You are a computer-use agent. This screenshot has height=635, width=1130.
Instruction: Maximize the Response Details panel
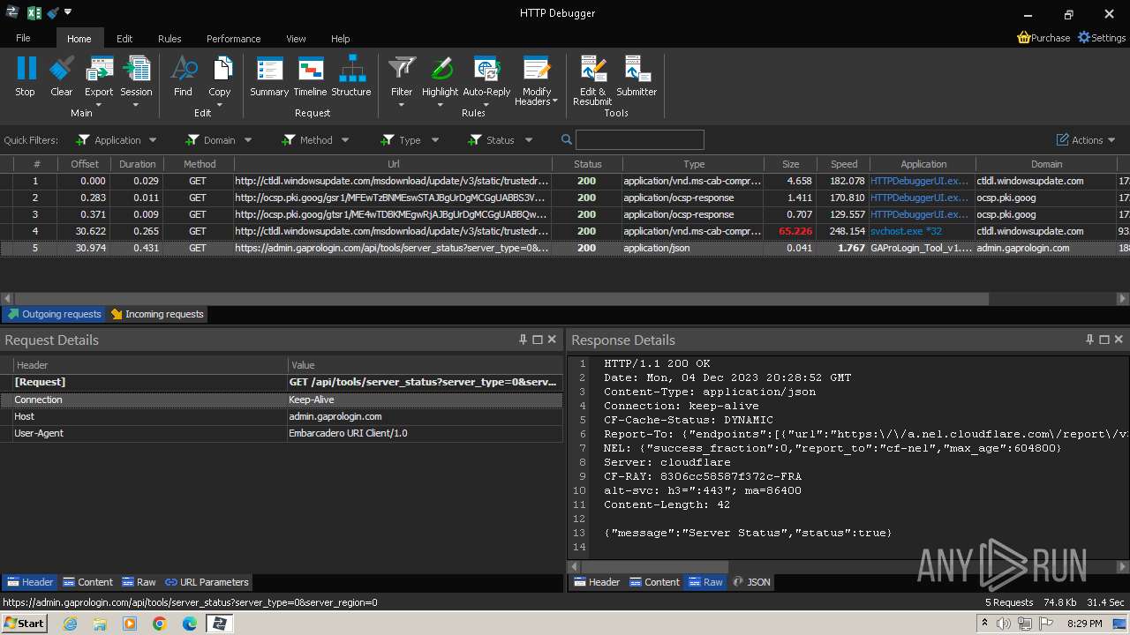click(1104, 340)
